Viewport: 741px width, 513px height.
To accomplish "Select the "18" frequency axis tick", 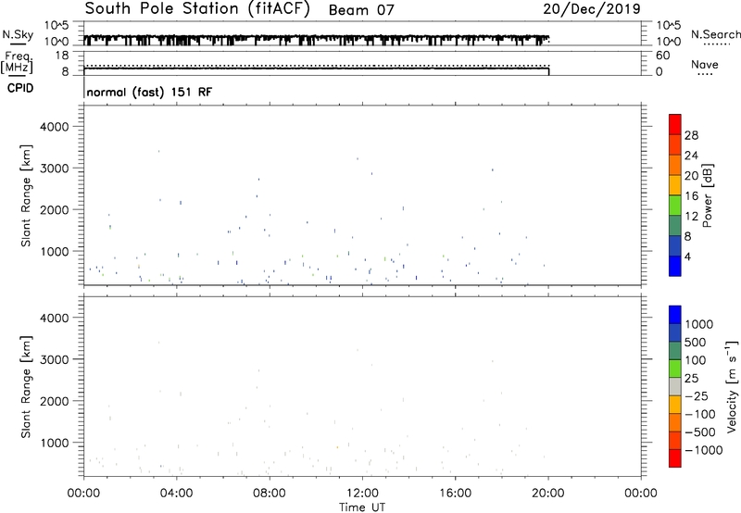I will click(62, 56).
